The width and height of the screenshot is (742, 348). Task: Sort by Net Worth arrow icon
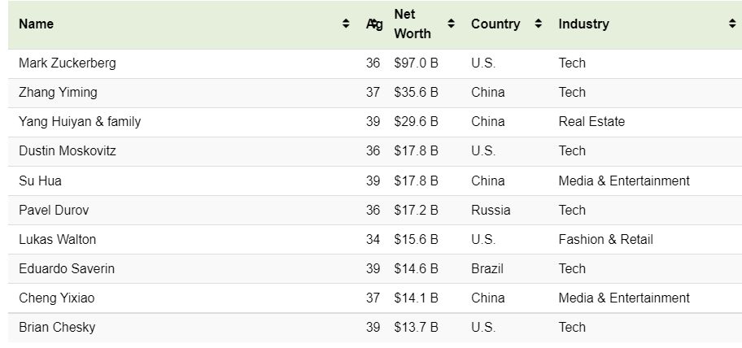point(451,24)
